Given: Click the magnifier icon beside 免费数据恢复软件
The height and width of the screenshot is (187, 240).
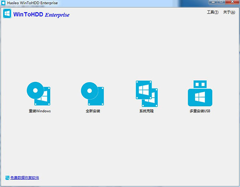Looking at the screenshot, I should click(7, 178).
